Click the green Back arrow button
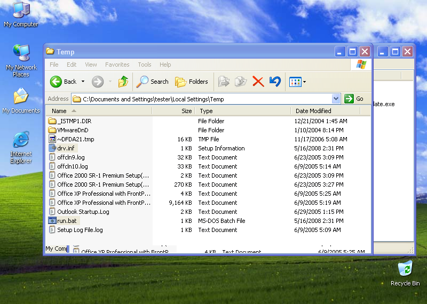This screenshot has height=304, width=427. click(x=56, y=82)
